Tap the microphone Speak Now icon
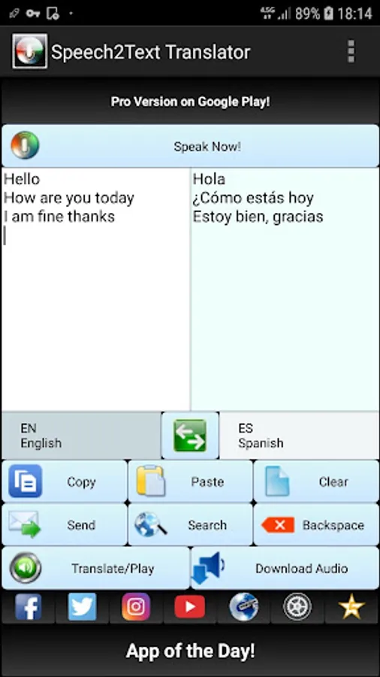This screenshot has height=677, width=380. (x=25, y=145)
